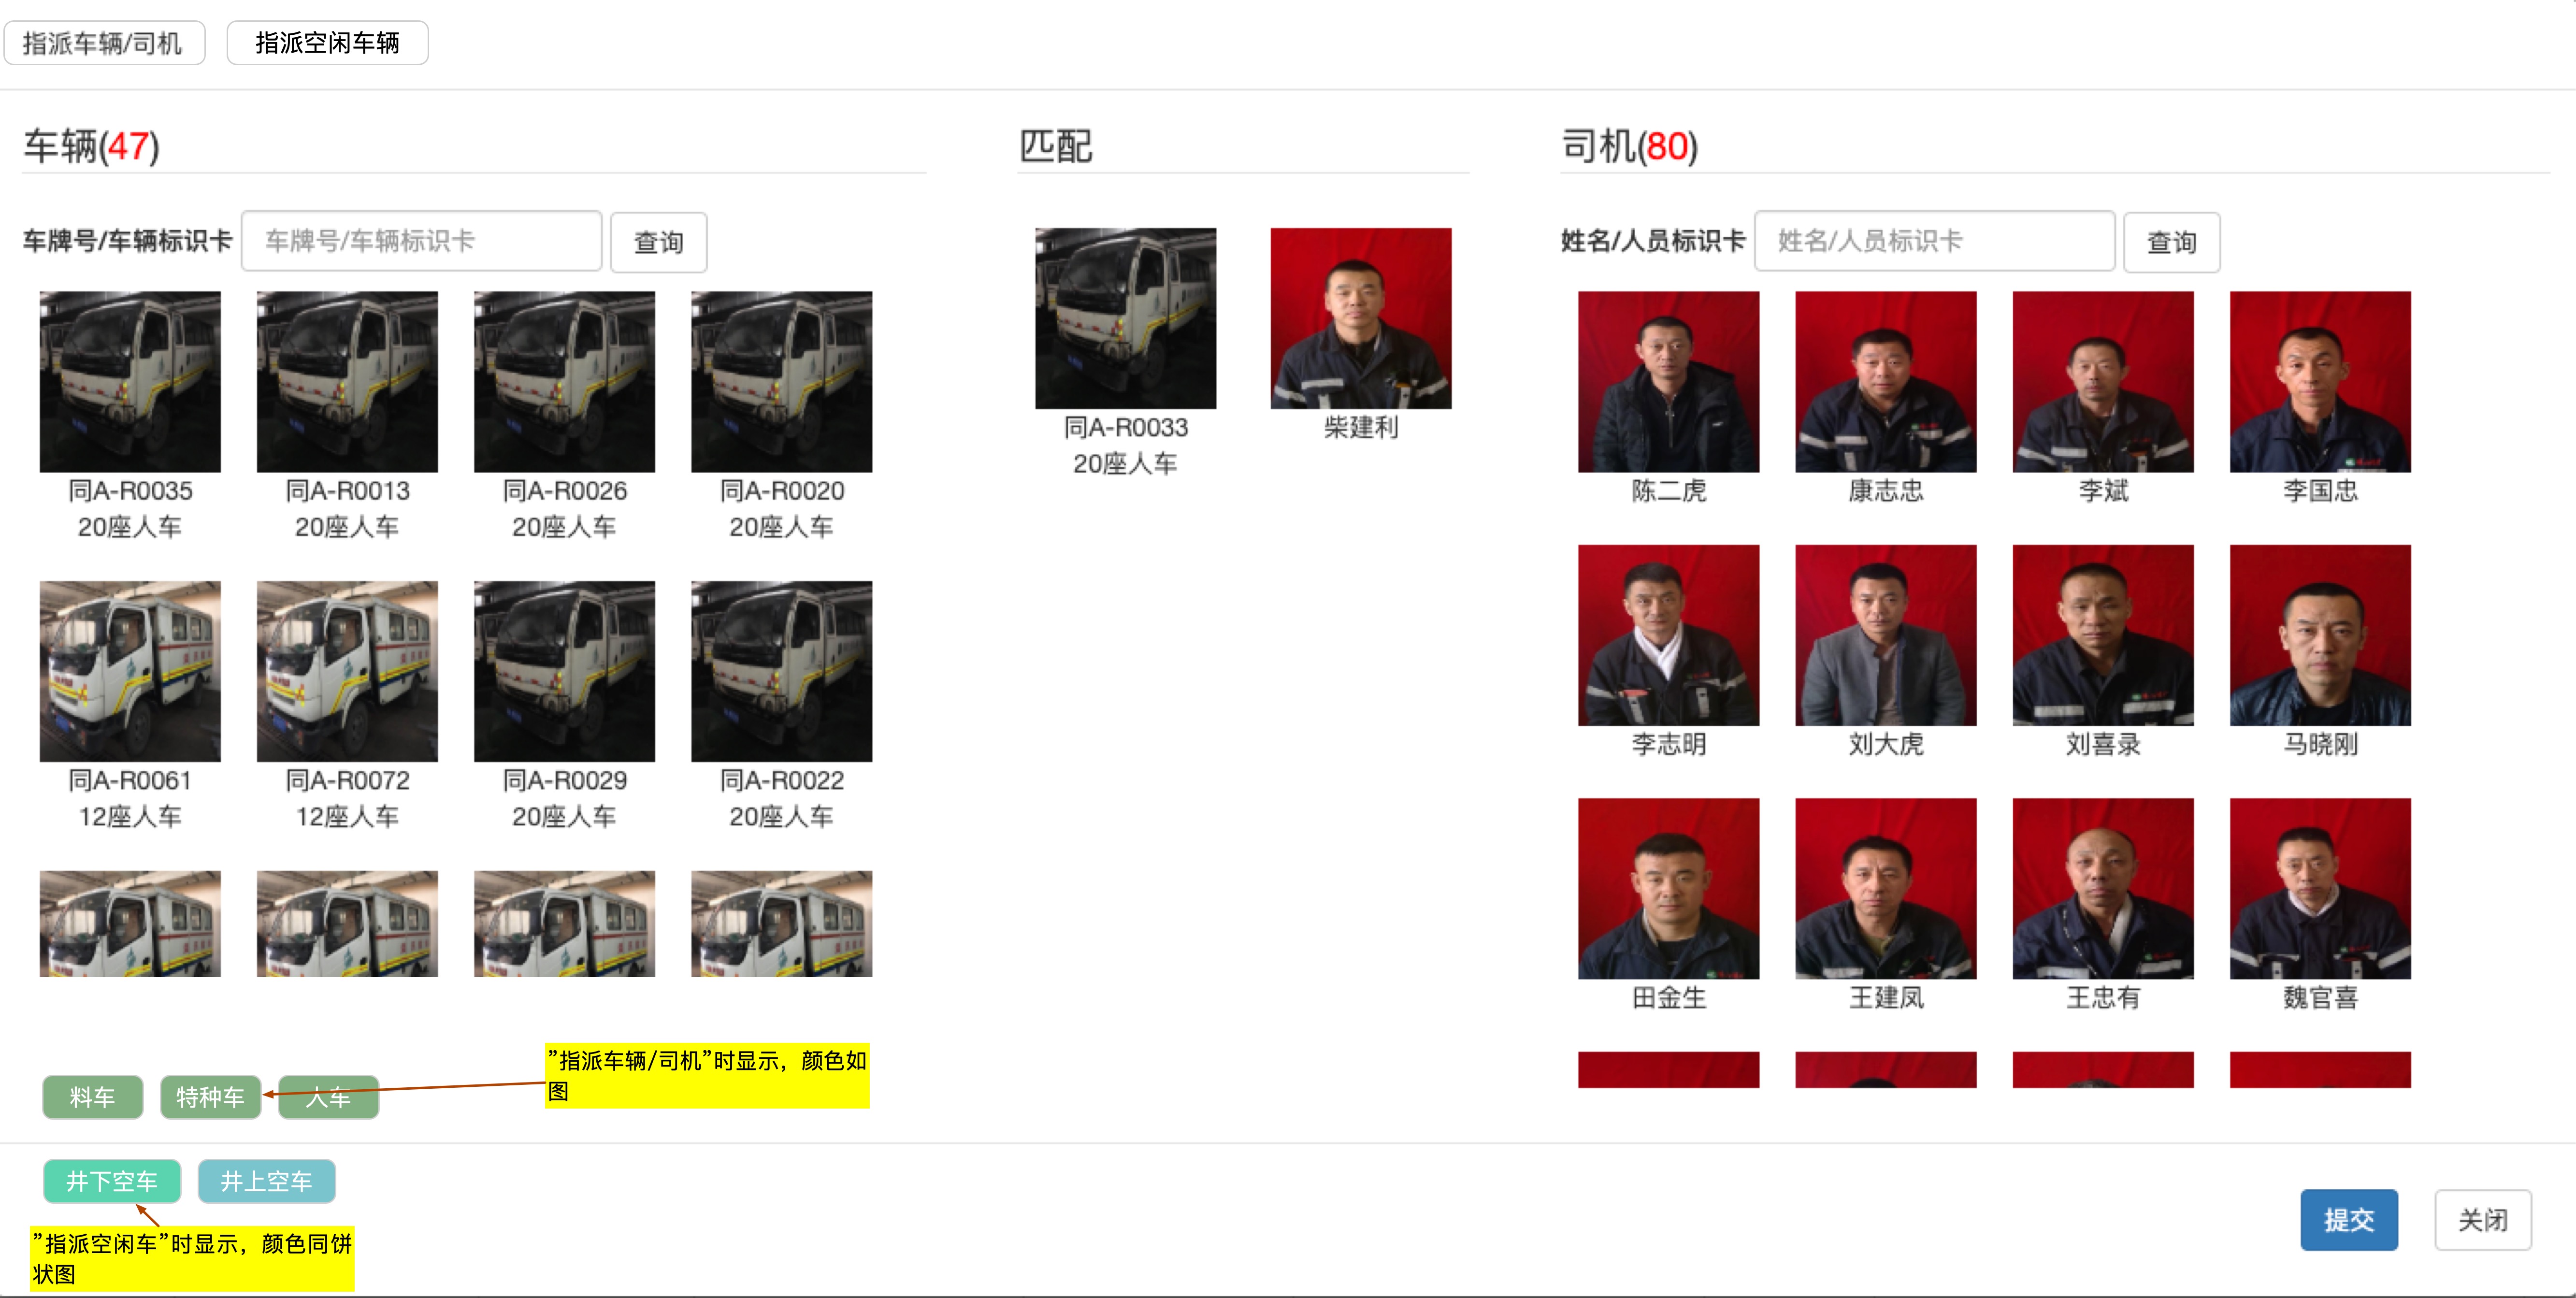Filter by 井下空车 tag
The width and height of the screenshot is (2576, 1298).
point(112,1181)
